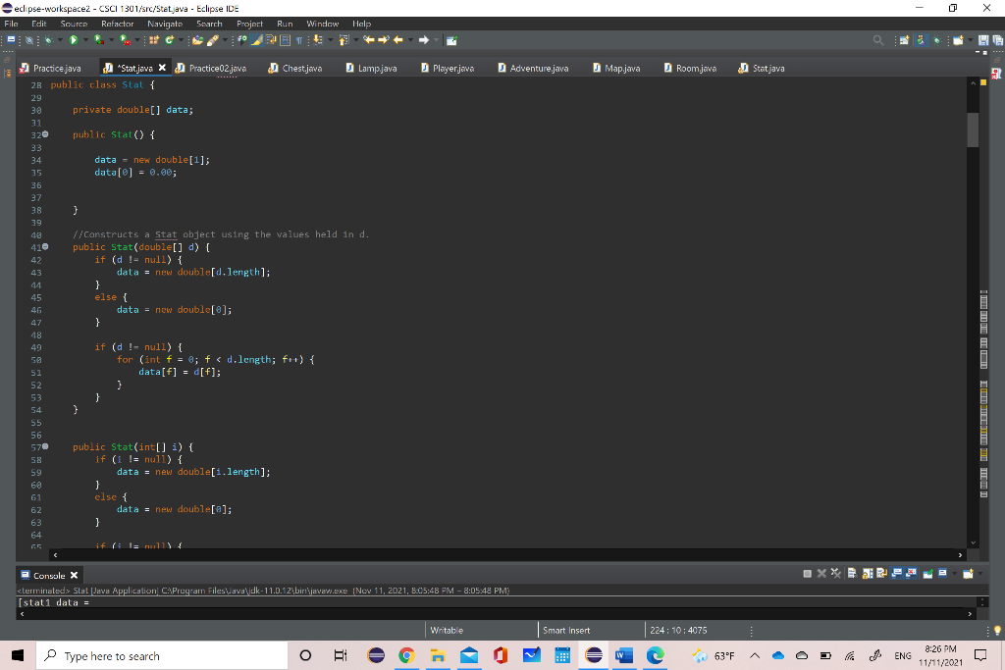
Task: Toggle Block Selection Mode icon
Action: 285,40
